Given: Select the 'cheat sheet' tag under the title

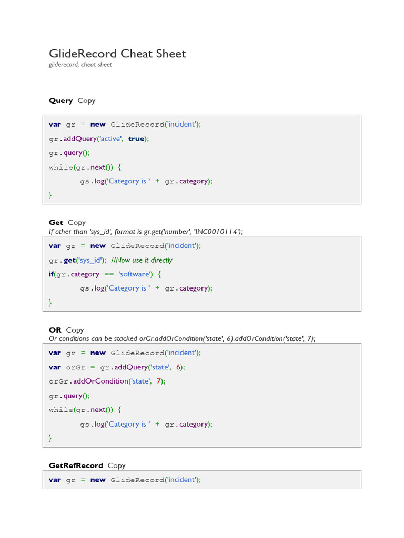Looking at the screenshot, I should click(96, 65).
